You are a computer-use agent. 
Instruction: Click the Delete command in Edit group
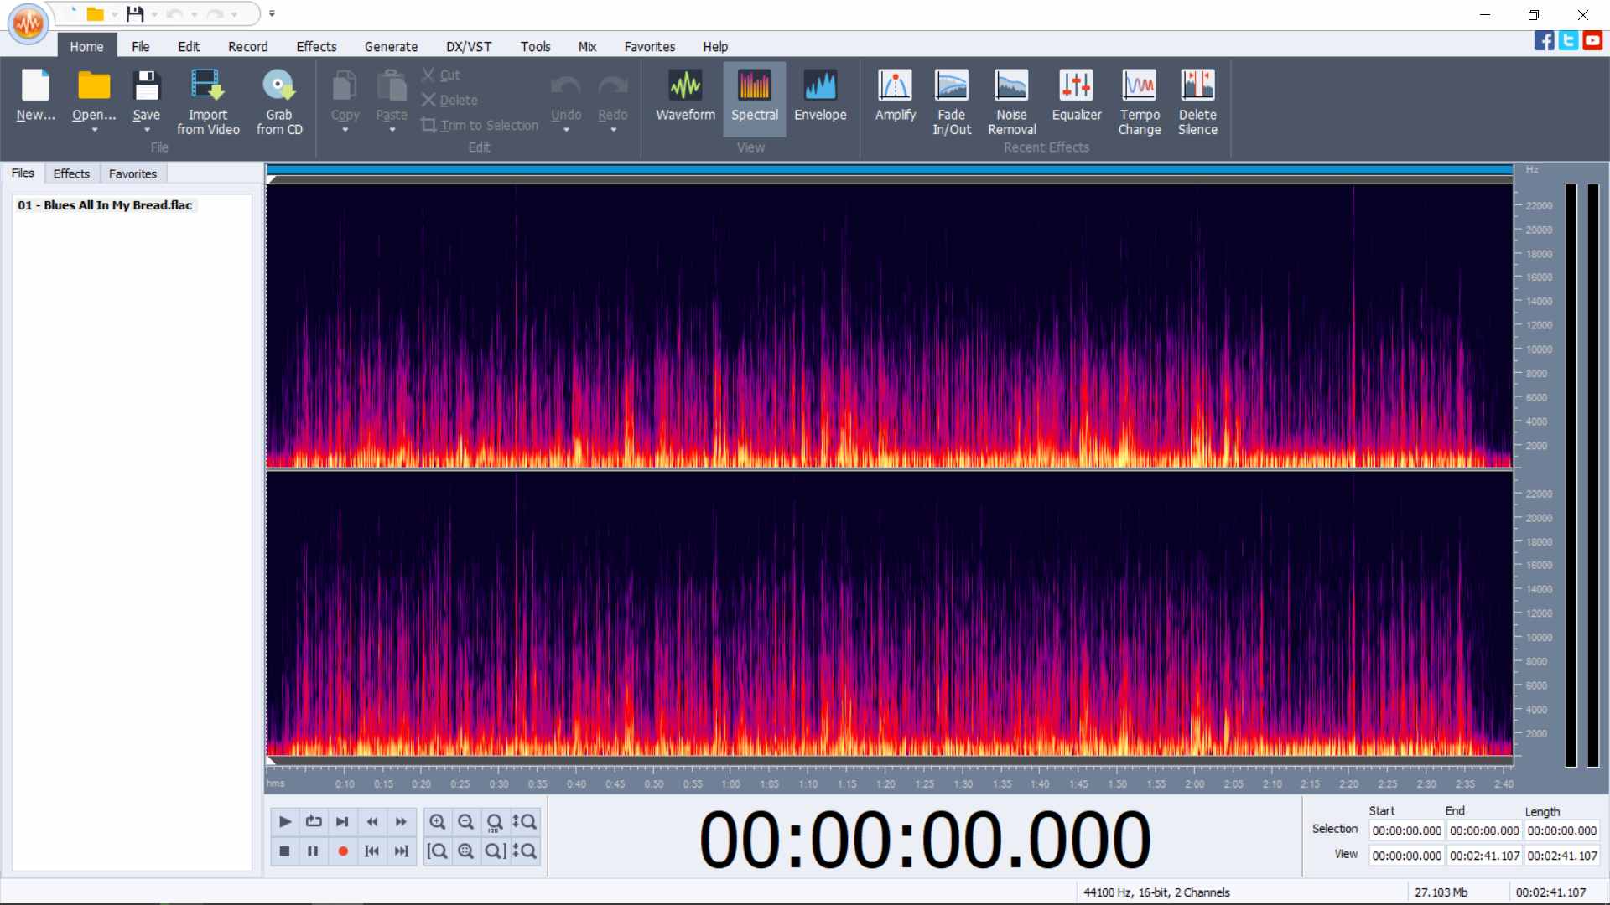point(449,100)
